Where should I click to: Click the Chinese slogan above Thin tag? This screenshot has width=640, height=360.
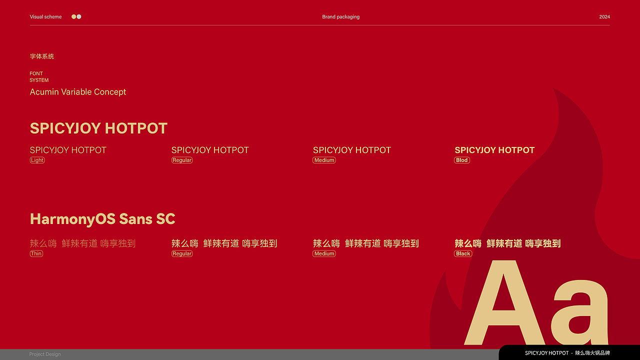pos(82,243)
